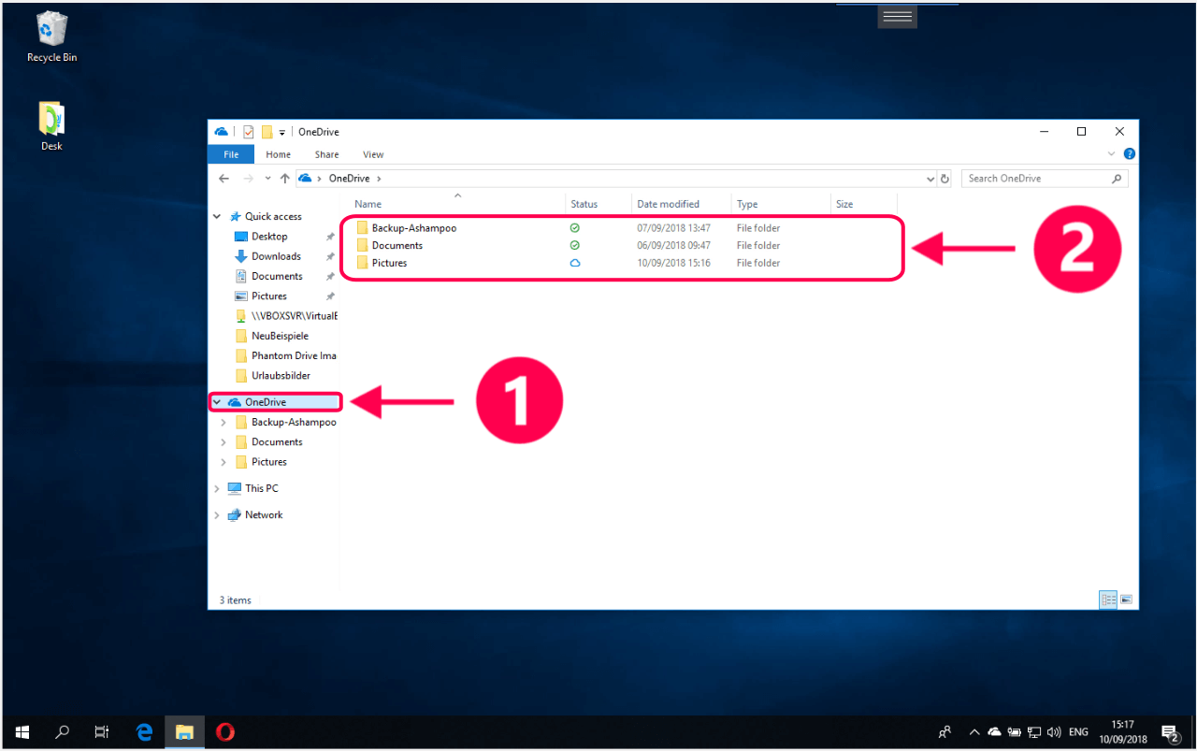Screen dimensions: 1197x751
Task: Expand the ribbon with the chevron near Help
Action: pyautogui.click(x=1112, y=154)
